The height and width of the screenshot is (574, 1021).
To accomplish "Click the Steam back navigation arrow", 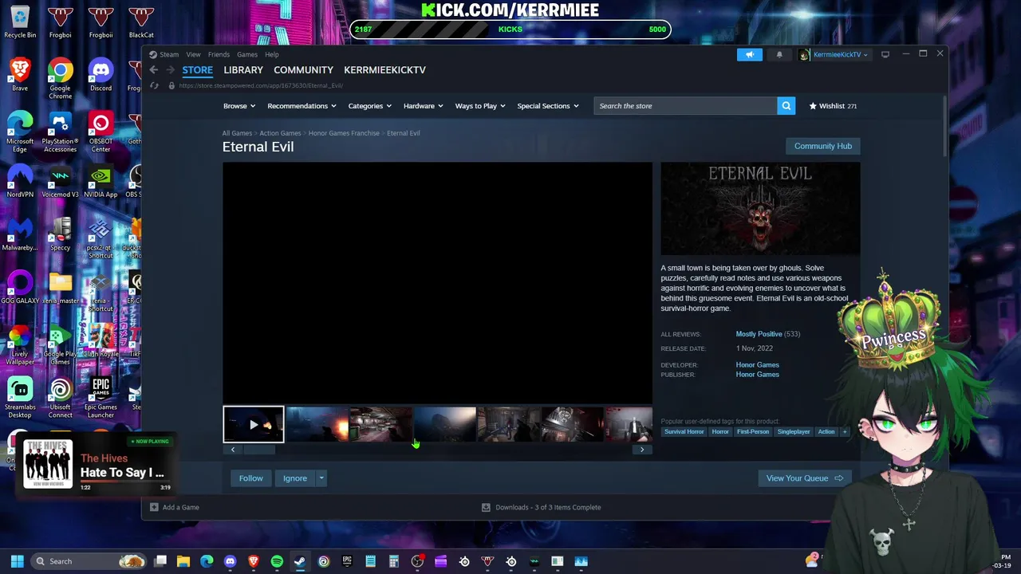I will [x=153, y=70].
